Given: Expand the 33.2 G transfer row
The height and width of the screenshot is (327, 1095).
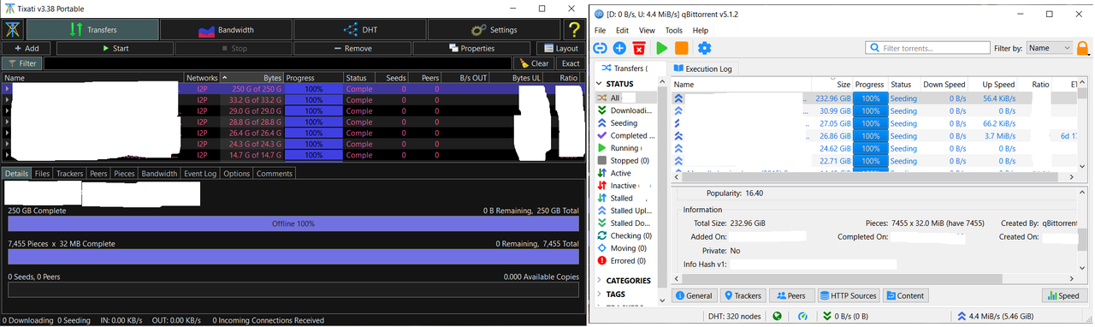Looking at the screenshot, I should [8, 99].
